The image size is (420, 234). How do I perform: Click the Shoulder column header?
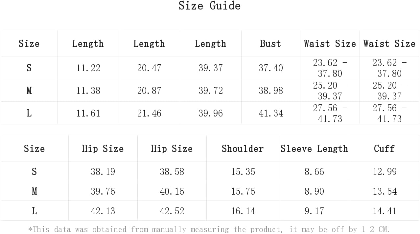point(243,149)
